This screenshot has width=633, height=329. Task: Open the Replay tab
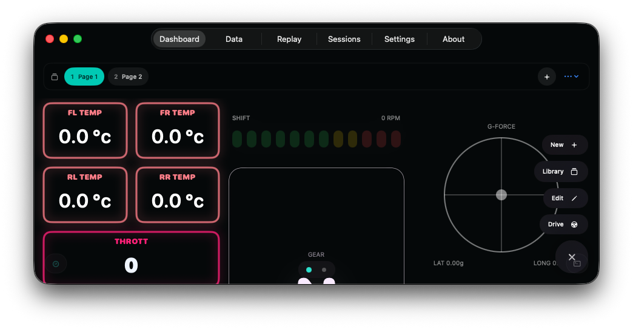coord(289,39)
